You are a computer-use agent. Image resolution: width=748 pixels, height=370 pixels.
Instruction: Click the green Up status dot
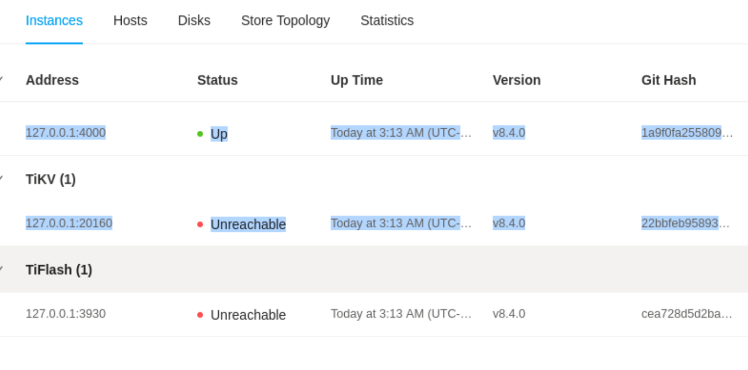pos(200,134)
